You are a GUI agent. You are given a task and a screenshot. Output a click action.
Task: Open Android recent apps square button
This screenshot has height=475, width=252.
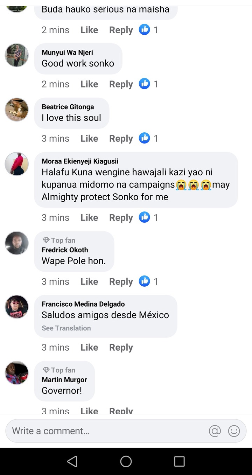click(179, 461)
